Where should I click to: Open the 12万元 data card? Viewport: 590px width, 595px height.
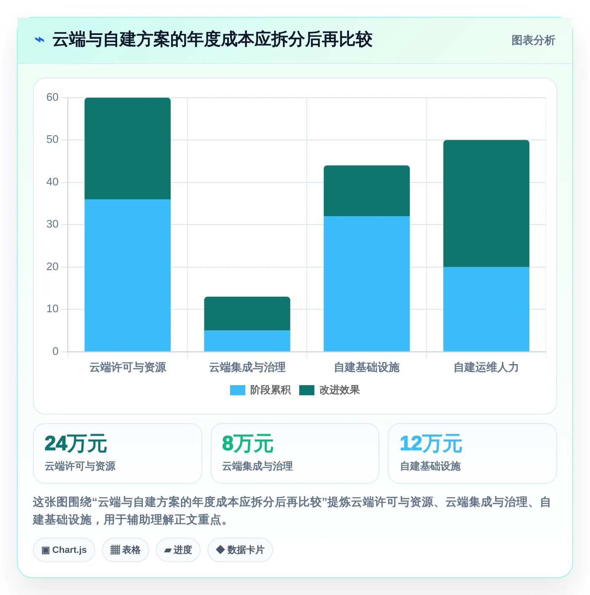(472, 453)
